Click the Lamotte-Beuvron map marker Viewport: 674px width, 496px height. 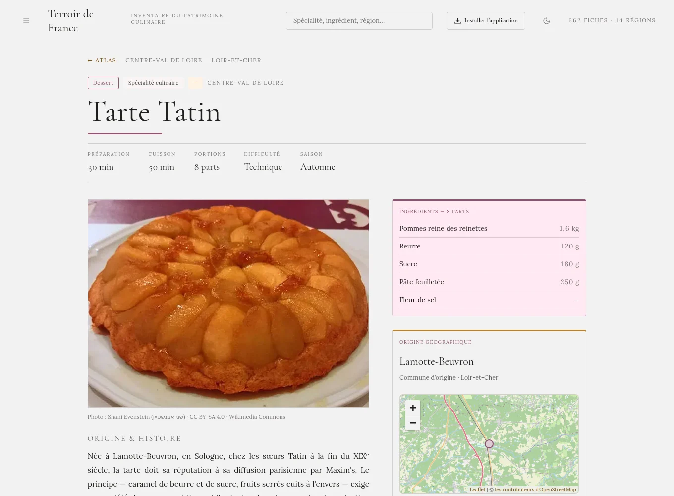click(489, 444)
